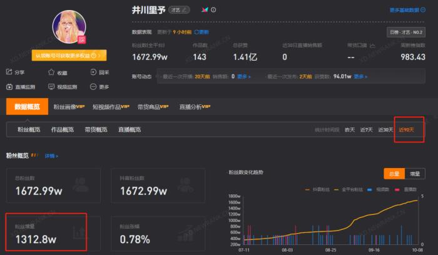Expand 详情 next to 粉丝概览 heading
The height and width of the screenshot is (255, 438).
[51, 156]
